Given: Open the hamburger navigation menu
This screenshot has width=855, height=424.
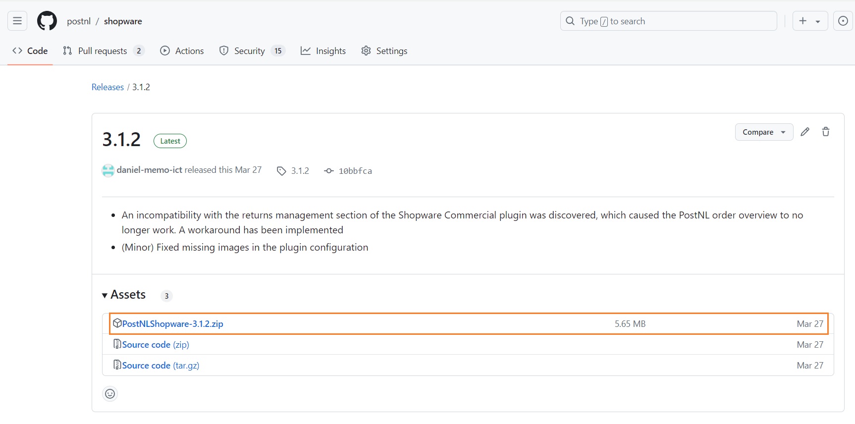Looking at the screenshot, I should click(17, 21).
